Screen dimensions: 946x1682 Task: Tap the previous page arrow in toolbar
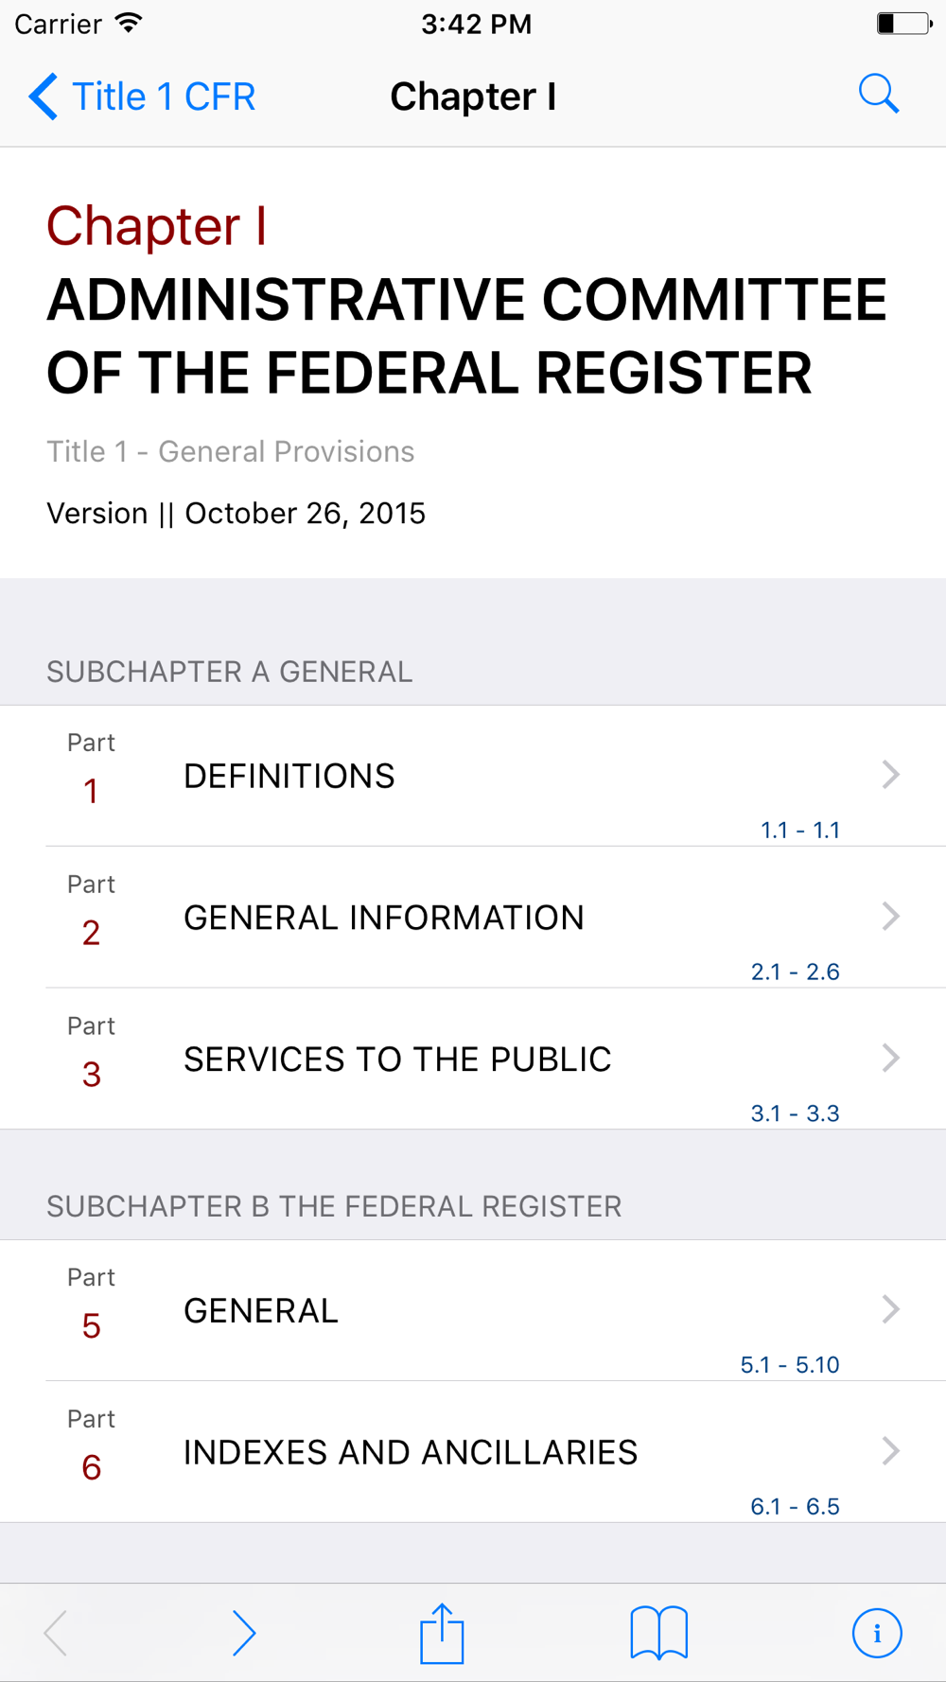[x=56, y=1633]
